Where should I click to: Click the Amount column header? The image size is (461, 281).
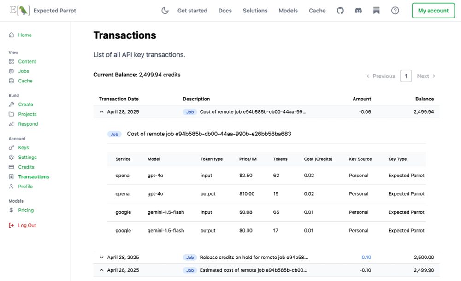(362, 99)
